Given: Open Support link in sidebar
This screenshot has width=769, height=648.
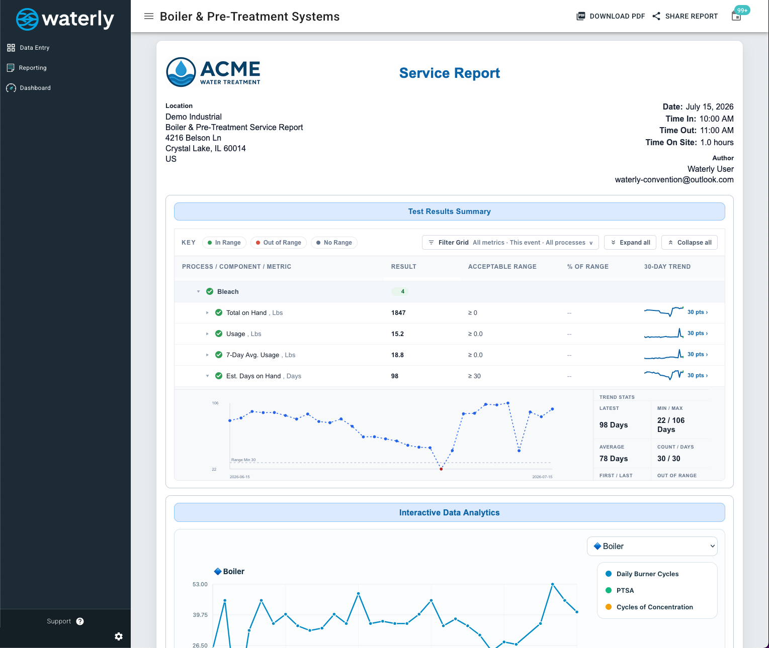Looking at the screenshot, I should [x=59, y=621].
